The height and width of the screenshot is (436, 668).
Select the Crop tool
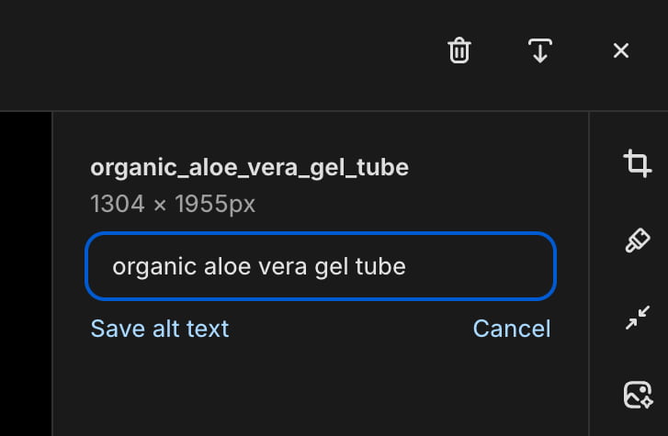pyautogui.click(x=638, y=163)
